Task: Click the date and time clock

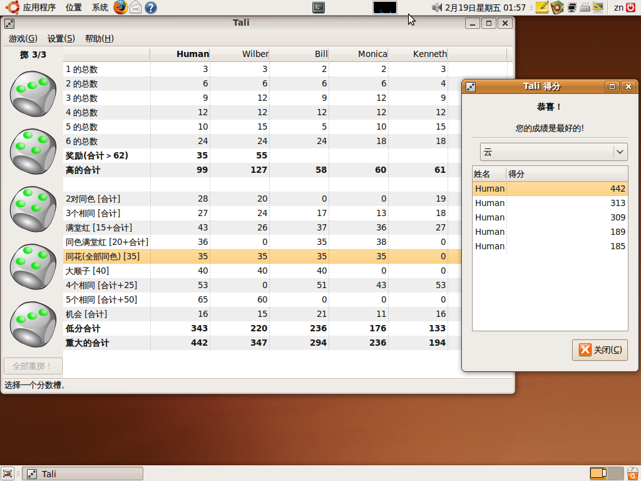Action: 485,8
